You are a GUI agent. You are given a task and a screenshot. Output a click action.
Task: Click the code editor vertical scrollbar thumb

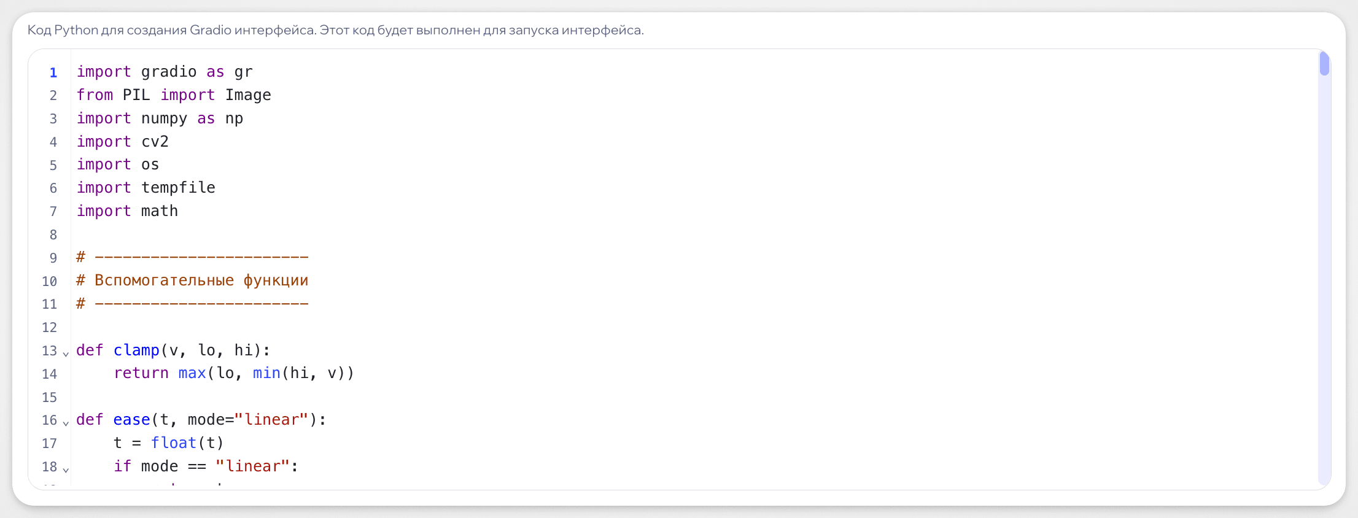tap(1324, 64)
